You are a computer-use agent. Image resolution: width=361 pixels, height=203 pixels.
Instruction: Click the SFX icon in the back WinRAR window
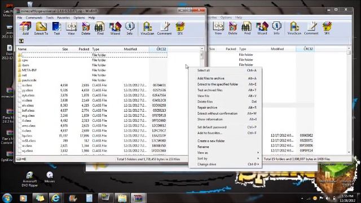[x=327, y=28]
